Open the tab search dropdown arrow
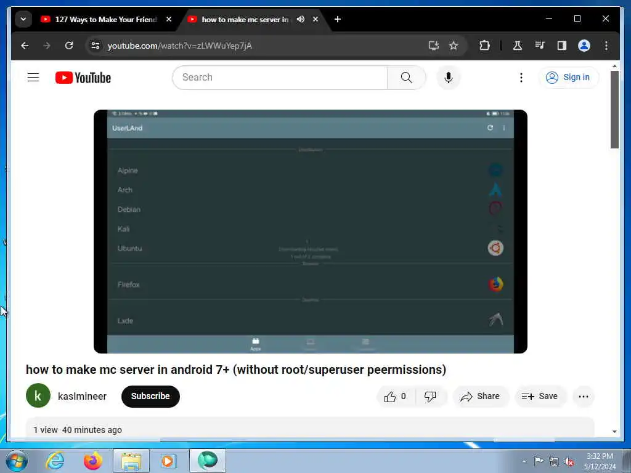Viewport: 631px width, 473px height. coord(23,19)
